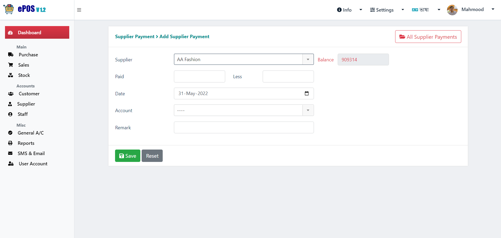Open the Customer menu in sidebar
The height and width of the screenshot is (238, 501).
click(x=29, y=94)
